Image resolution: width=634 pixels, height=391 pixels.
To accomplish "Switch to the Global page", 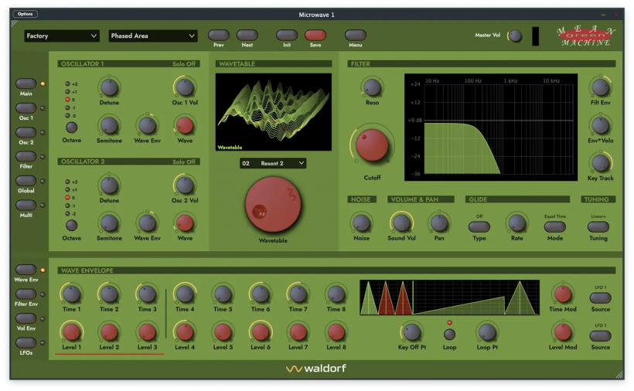I will point(26,181).
